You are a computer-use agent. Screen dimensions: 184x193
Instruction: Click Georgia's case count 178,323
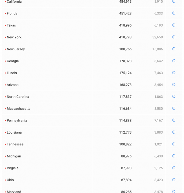125,61
